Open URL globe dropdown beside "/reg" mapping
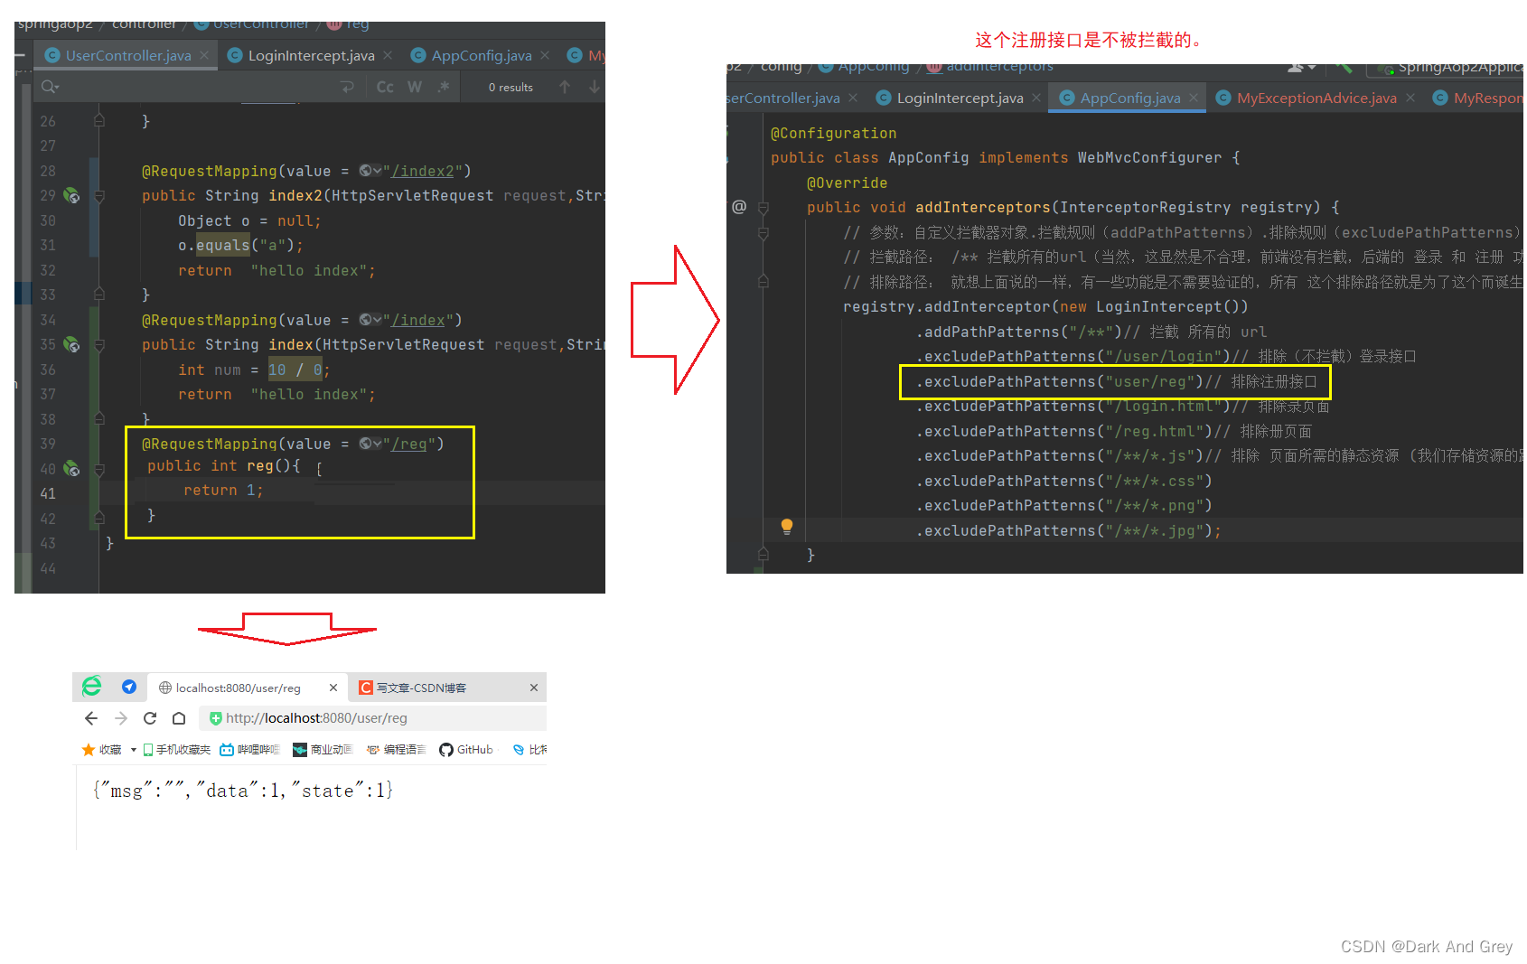The image size is (1527, 964). [370, 444]
